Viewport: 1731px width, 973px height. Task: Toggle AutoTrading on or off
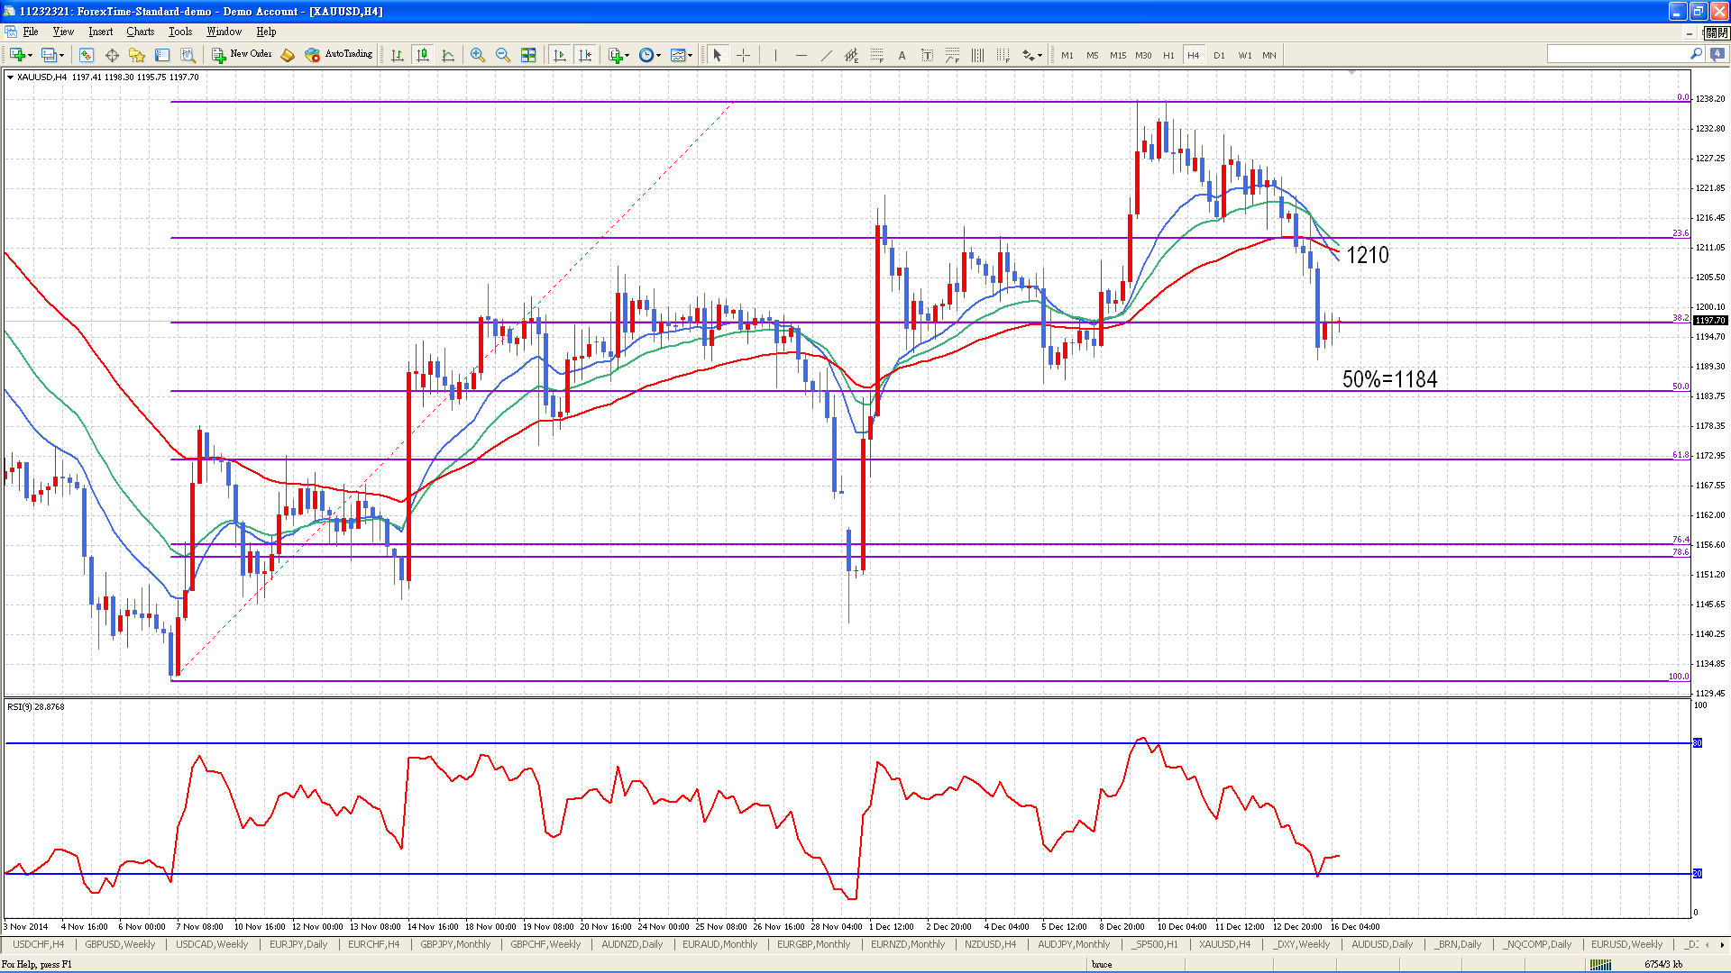(339, 54)
